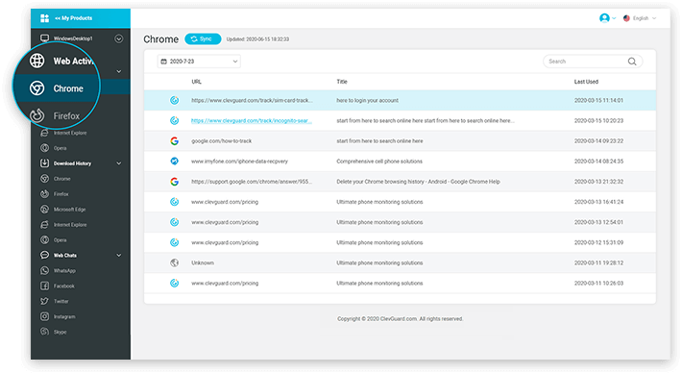Select Chrome in Web Activity menu

(x=68, y=88)
